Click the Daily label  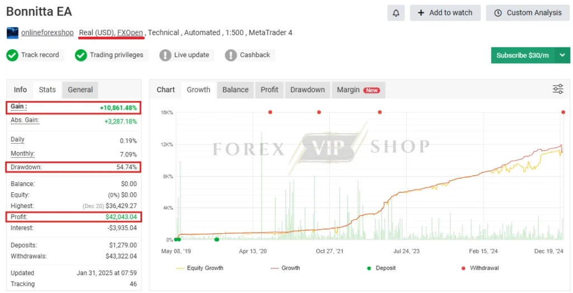click(x=17, y=140)
